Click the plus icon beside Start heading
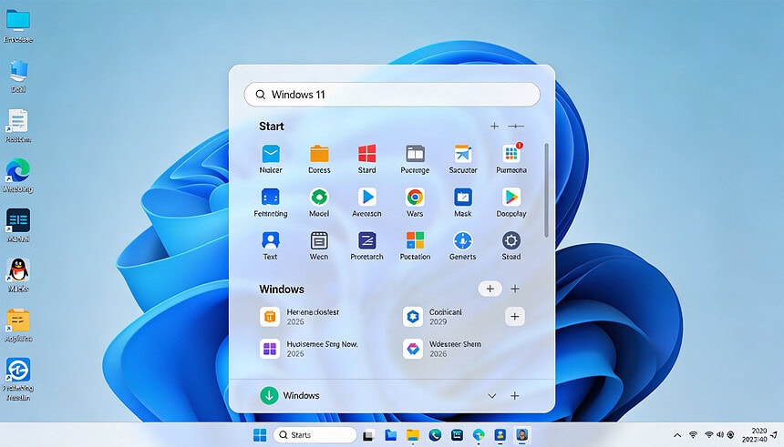Viewport: 784px width, 447px height. (x=494, y=127)
